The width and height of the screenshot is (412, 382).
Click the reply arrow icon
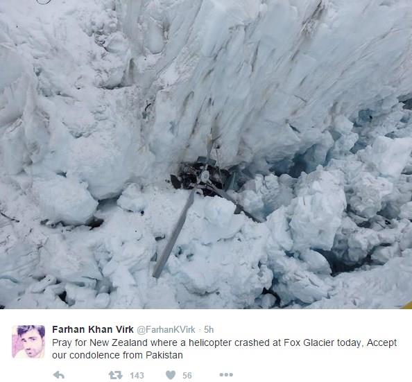tap(58, 375)
